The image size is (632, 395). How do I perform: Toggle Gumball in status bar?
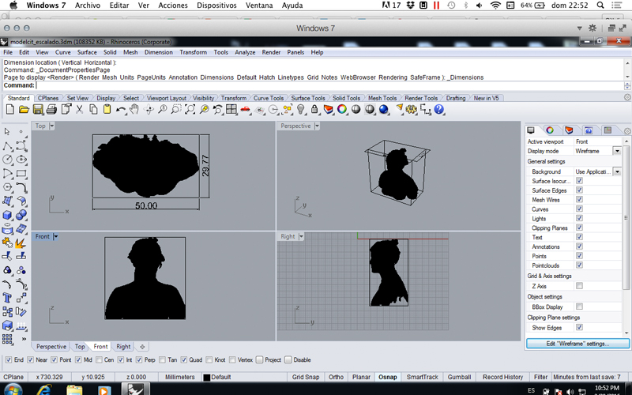(x=459, y=378)
